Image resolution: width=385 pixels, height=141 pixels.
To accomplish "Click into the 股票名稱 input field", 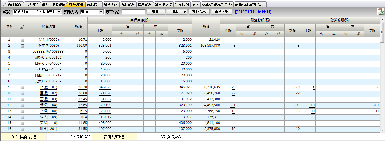I will (133, 12).
